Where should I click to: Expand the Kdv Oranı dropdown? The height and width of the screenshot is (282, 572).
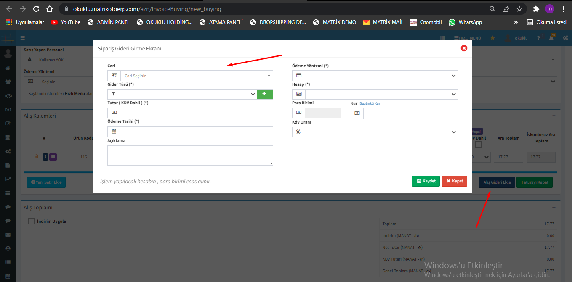tap(381, 132)
